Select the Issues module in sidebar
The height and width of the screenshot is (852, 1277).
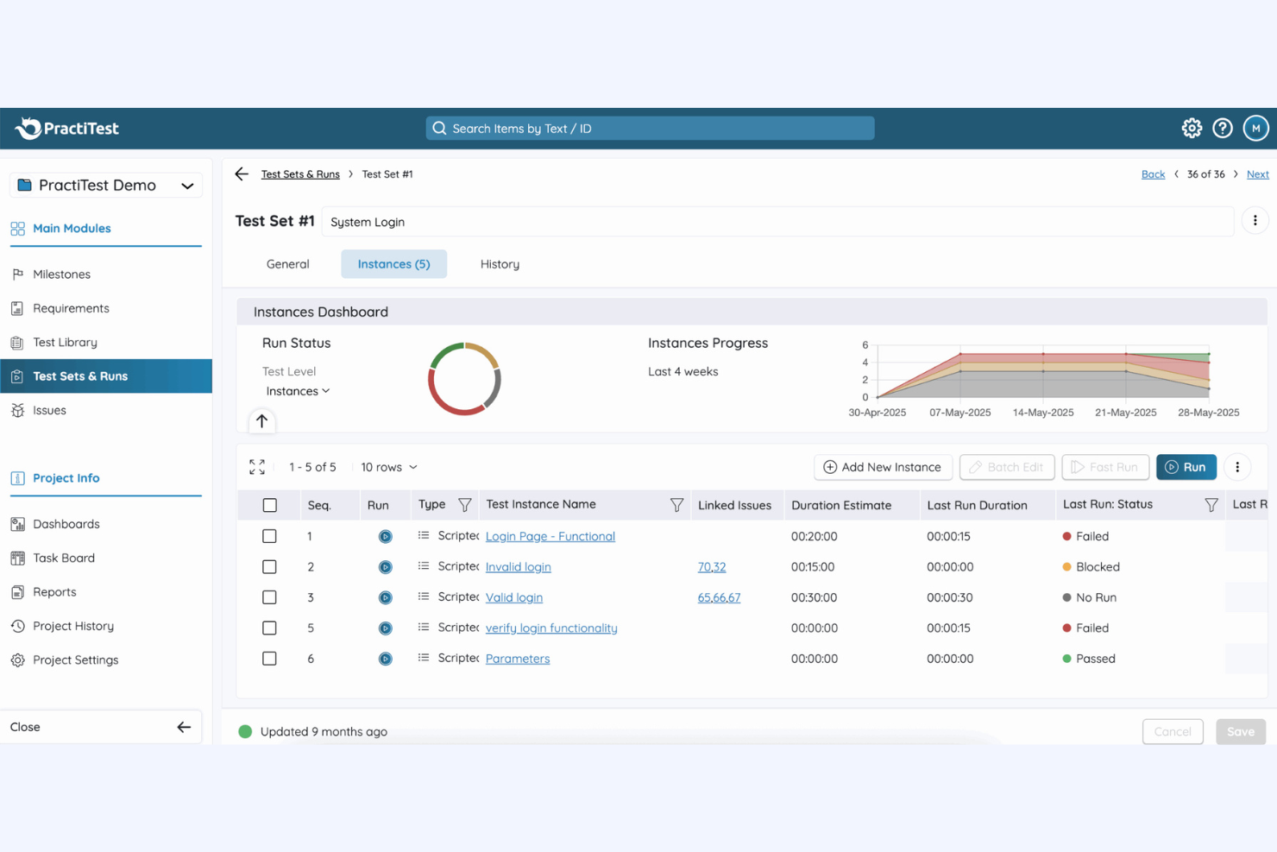point(49,410)
